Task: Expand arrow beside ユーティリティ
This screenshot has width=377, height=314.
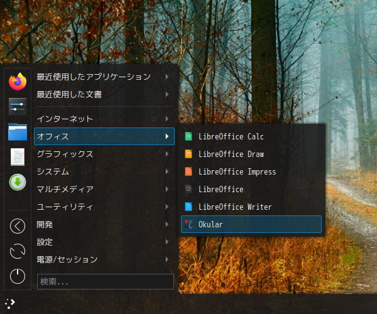Action: coord(167,207)
